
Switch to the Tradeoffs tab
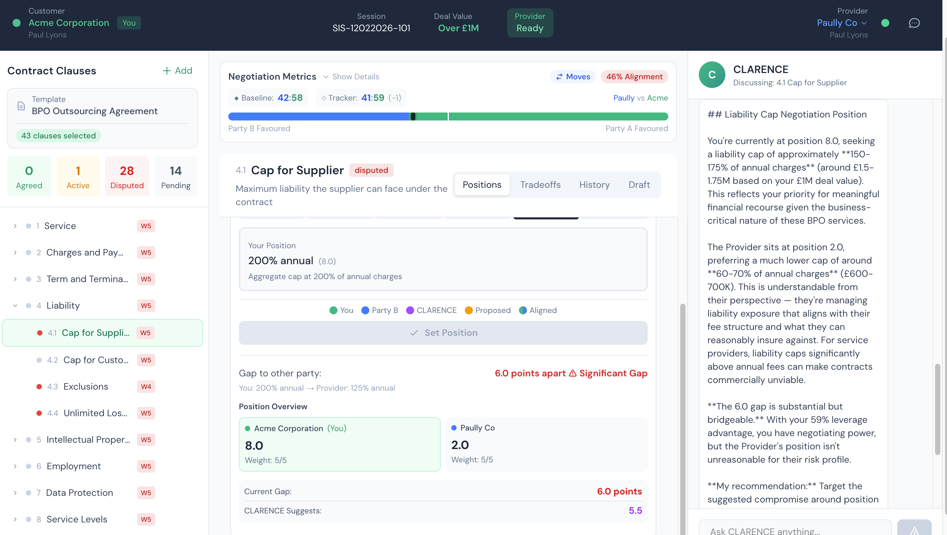pos(540,185)
